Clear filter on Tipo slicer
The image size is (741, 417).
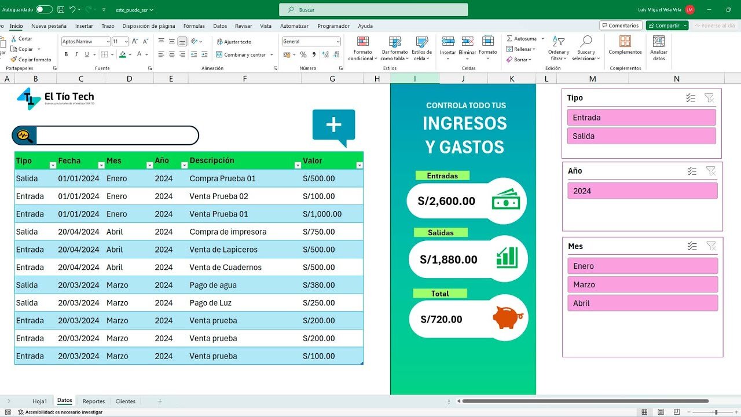[710, 98]
